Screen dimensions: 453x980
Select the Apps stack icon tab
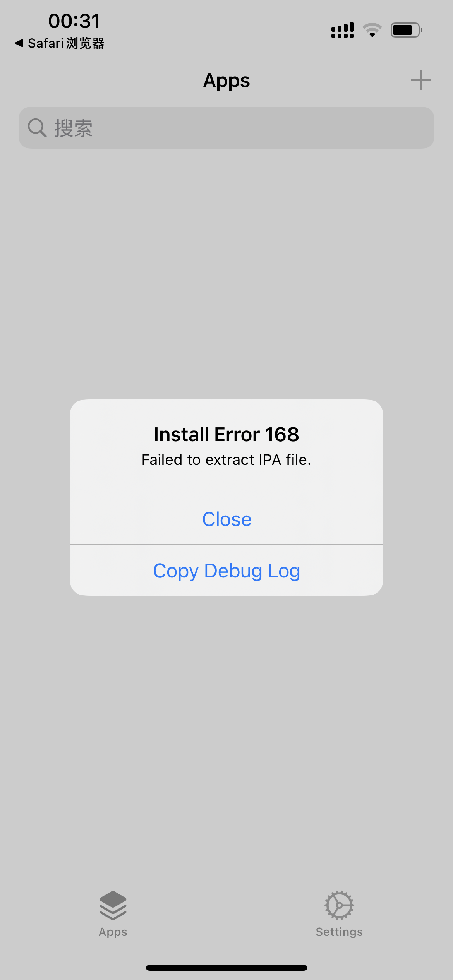coord(113,905)
